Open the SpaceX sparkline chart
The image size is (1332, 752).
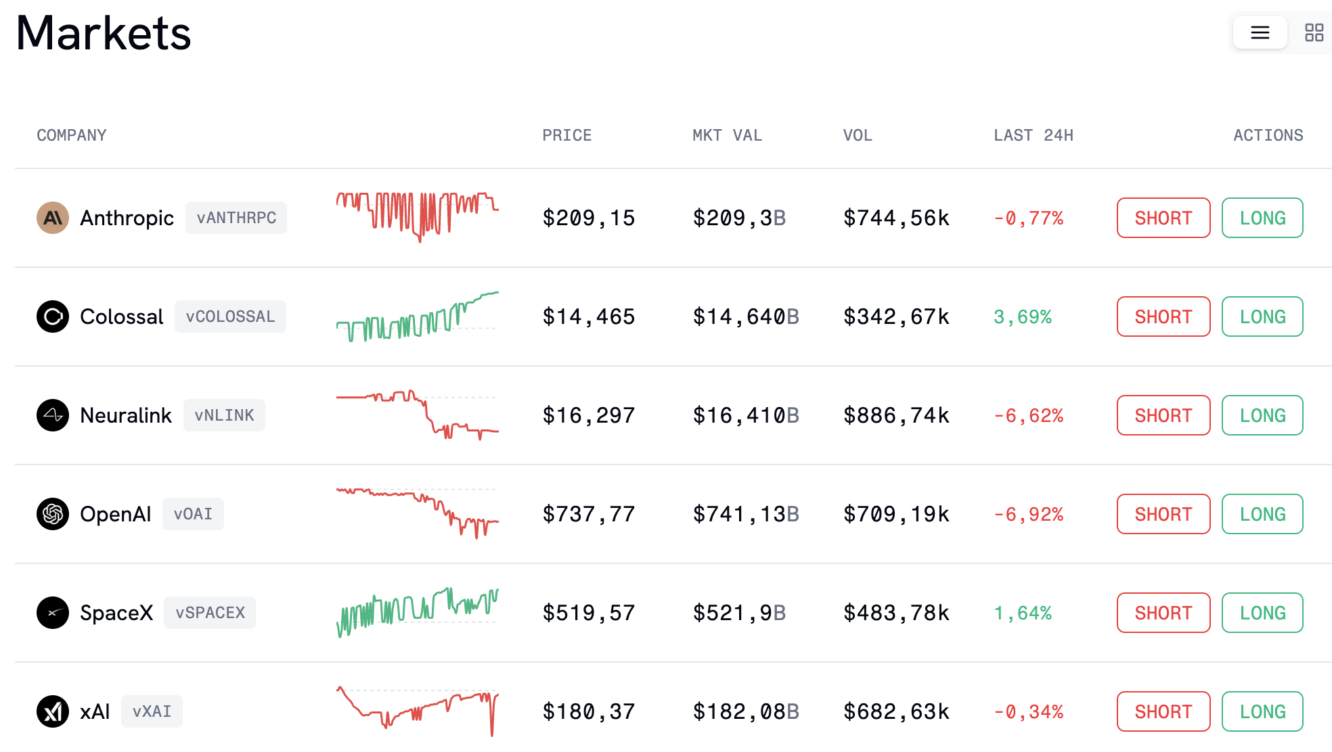(x=417, y=613)
